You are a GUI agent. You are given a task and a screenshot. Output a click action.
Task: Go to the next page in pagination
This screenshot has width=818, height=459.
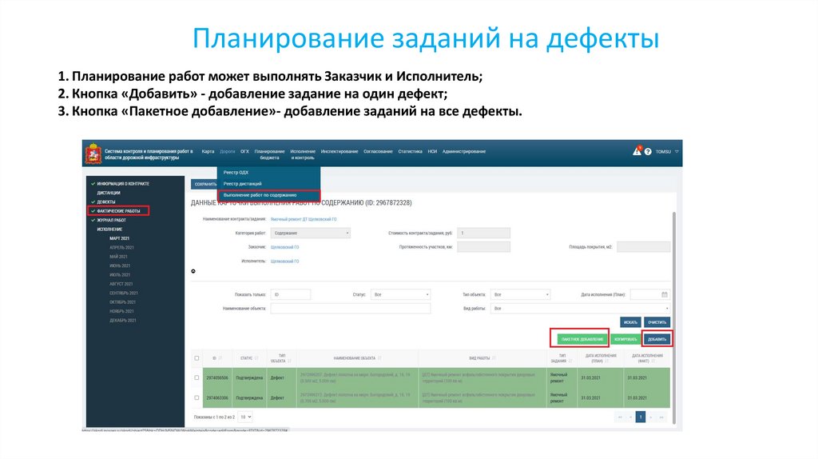[x=650, y=417]
